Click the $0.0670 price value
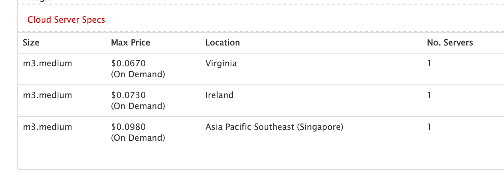This screenshot has height=178, width=504. pyautogui.click(x=128, y=63)
